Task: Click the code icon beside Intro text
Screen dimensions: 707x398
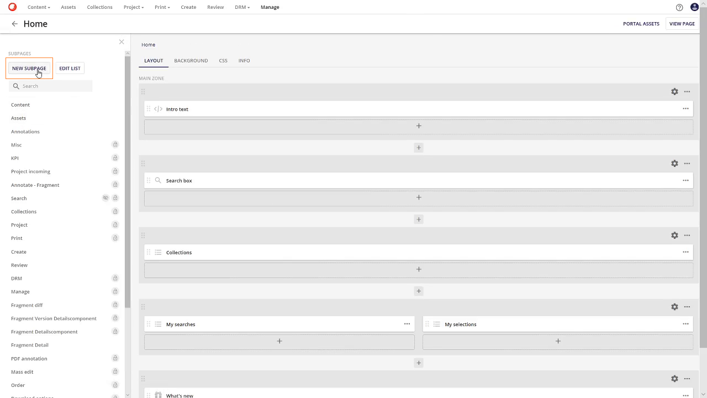Action: pos(157,109)
